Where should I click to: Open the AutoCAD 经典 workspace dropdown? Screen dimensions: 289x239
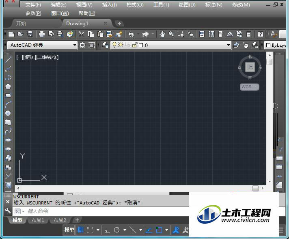(74, 45)
